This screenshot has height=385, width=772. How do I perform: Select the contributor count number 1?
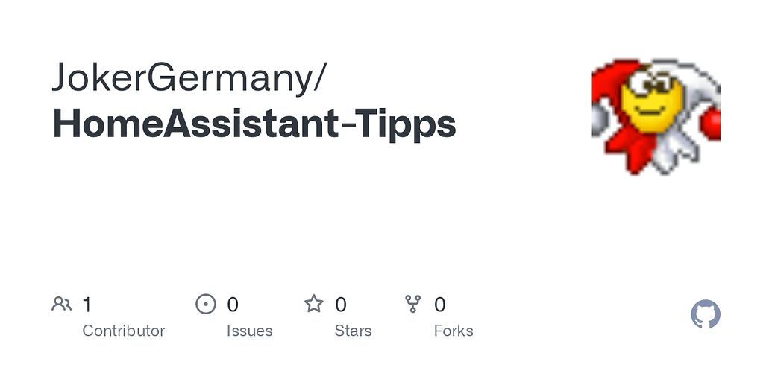coord(87,305)
